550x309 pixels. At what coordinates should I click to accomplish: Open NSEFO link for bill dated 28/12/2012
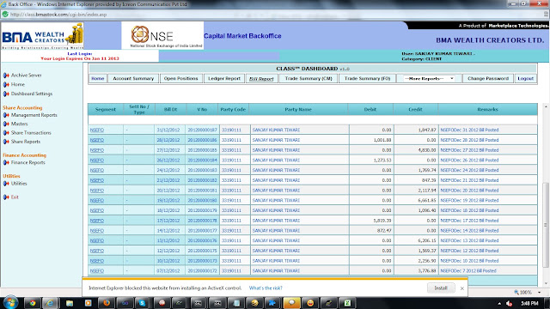[x=97, y=140]
